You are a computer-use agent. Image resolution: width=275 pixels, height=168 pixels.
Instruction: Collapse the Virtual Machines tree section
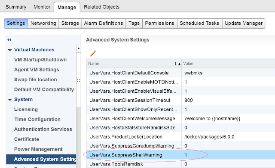pos(10,50)
